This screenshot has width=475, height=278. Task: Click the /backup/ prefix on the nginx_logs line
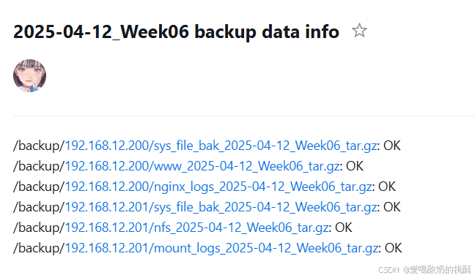pyautogui.click(x=39, y=187)
